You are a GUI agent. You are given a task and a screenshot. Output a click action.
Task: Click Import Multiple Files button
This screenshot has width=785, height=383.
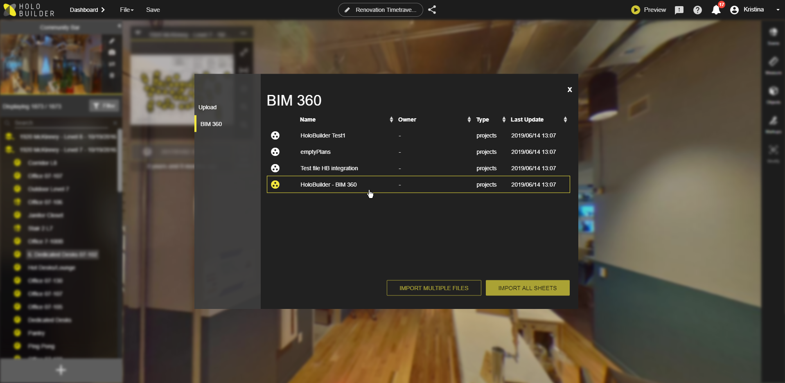[434, 288]
